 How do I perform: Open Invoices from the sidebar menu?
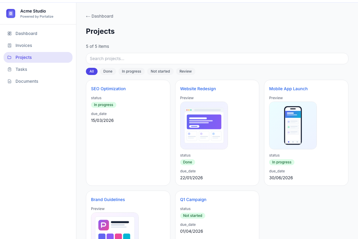point(38,45)
